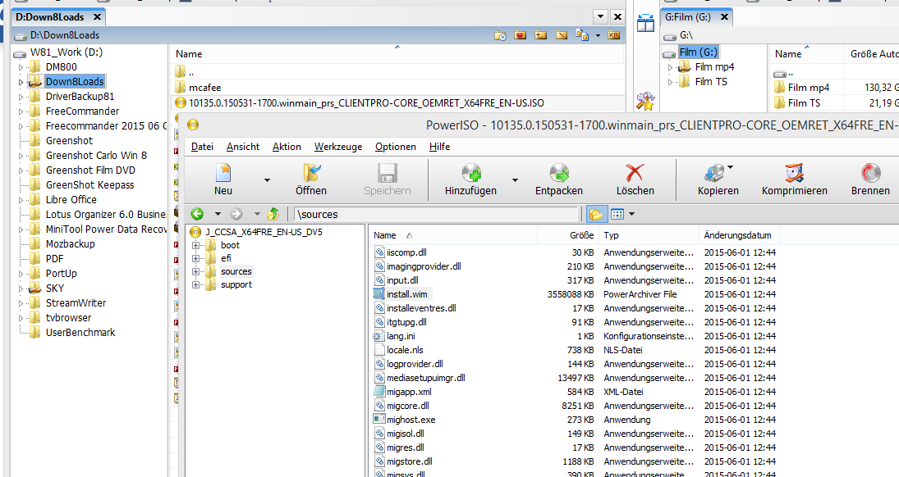Expand the Film TS tree node
The width and height of the screenshot is (899, 477).
(x=670, y=82)
